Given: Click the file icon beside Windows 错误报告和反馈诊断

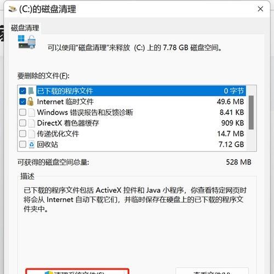Looking at the screenshot, I should [x=31, y=113].
